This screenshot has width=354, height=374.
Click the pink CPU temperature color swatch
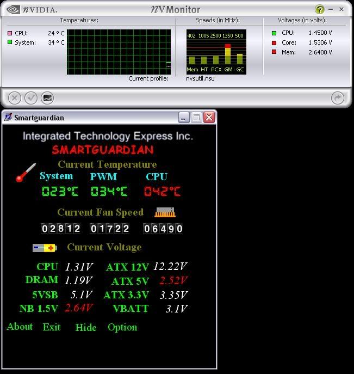(10, 33)
